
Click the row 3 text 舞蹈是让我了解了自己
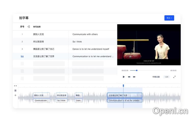(x=44, y=49)
